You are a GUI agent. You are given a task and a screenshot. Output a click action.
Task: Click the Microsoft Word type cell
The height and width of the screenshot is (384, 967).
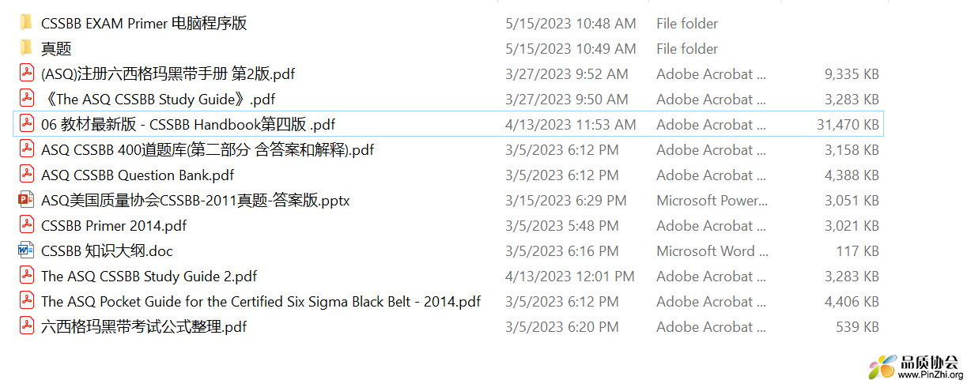pyautogui.click(x=712, y=250)
